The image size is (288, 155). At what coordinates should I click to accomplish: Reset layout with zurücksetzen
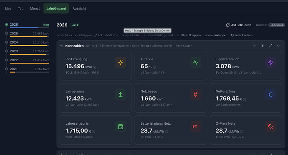242,35
